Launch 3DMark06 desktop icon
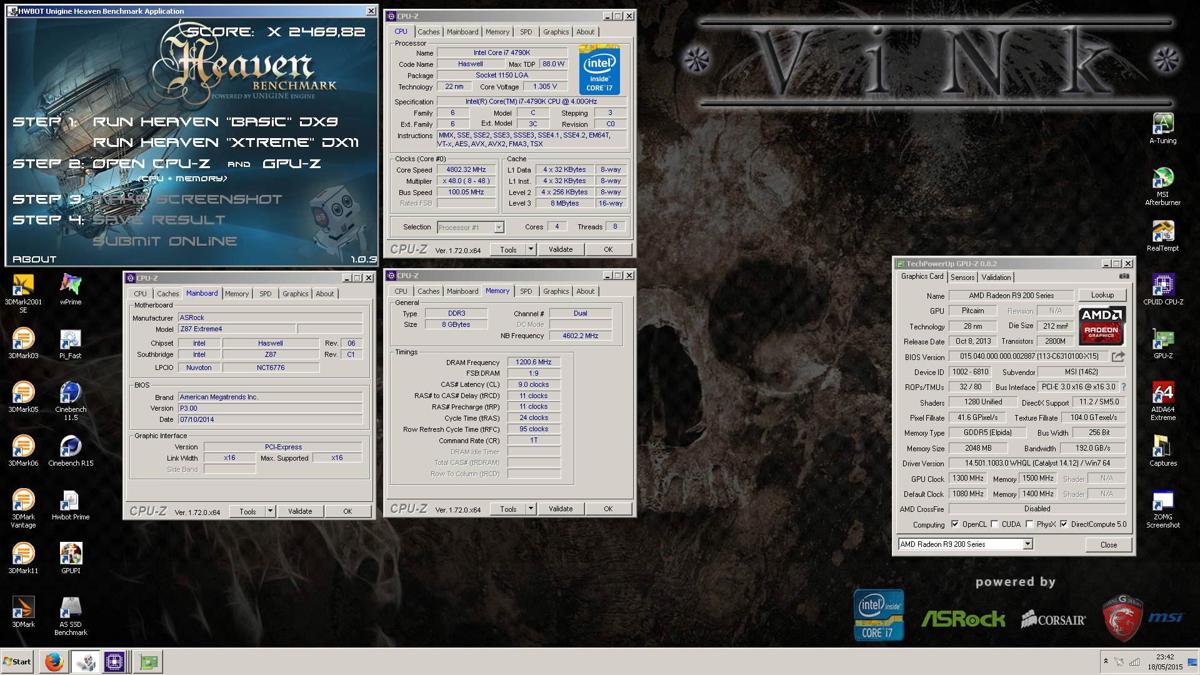 tap(23, 451)
